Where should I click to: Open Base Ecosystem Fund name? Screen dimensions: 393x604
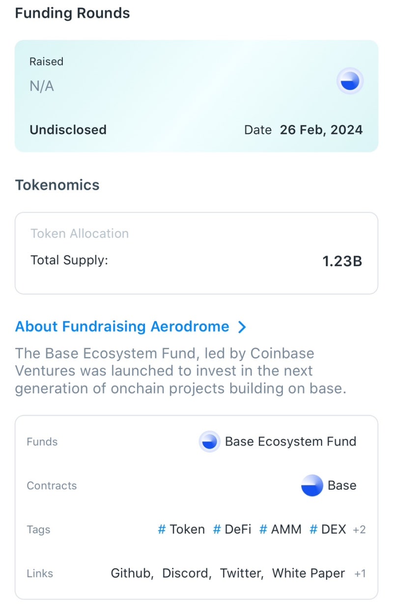click(290, 442)
